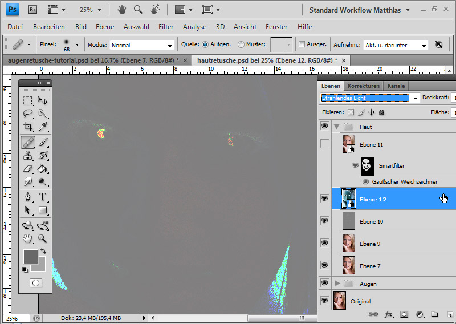Select the Muster radio button
The image size is (456, 324).
click(241, 44)
